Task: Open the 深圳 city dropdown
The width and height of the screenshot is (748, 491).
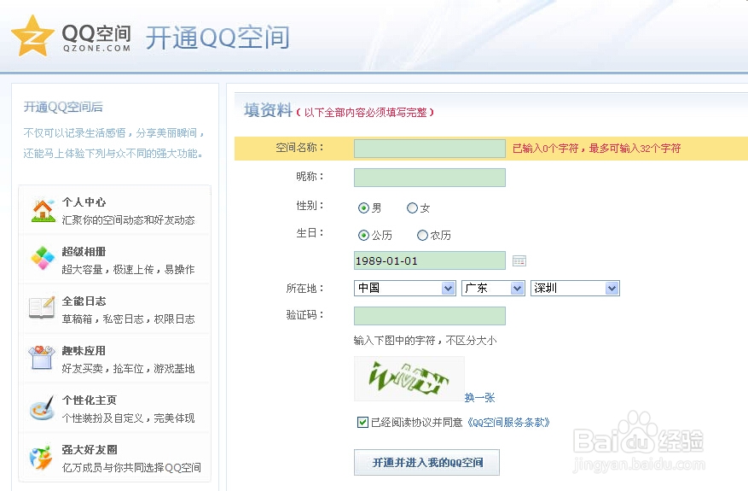Action: pos(576,288)
